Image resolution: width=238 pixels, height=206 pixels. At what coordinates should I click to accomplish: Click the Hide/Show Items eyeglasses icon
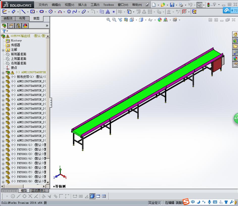[x=150, y=20]
